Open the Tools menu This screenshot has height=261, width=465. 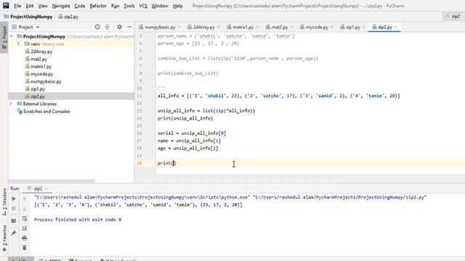[x=129, y=6]
